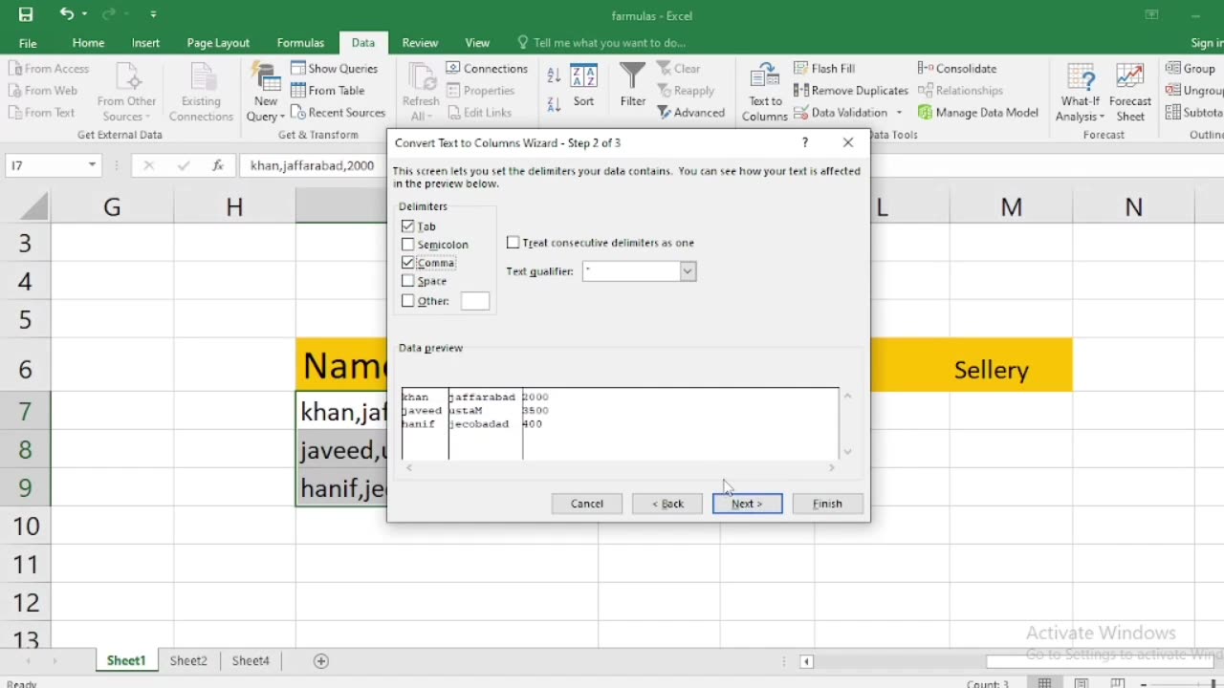Click the Next button
The height and width of the screenshot is (688, 1224).
click(x=748, y=504)
